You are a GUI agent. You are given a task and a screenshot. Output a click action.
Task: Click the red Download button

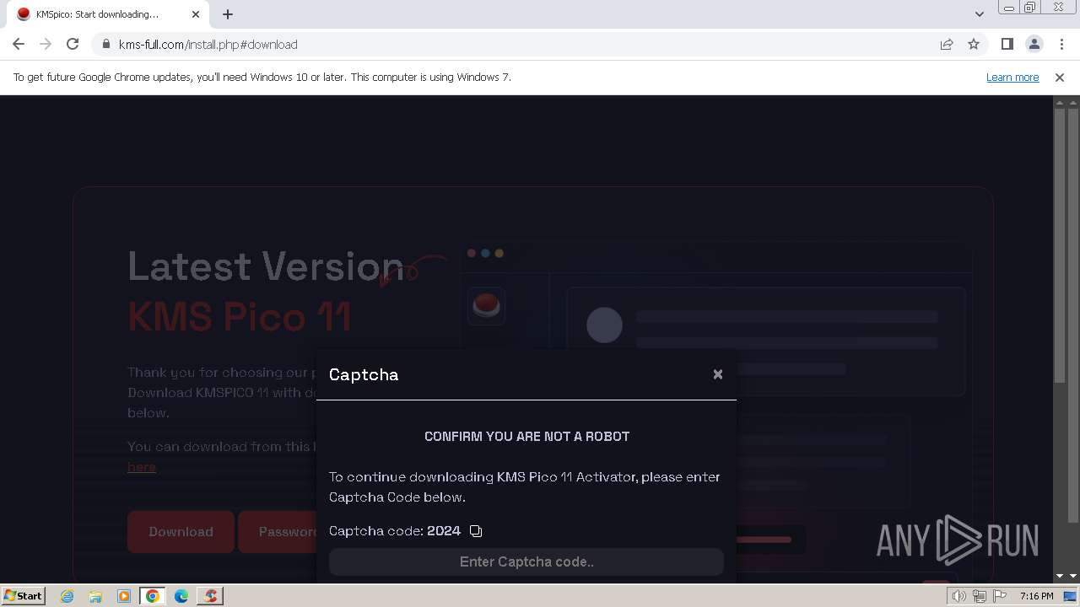coord(181,531)
